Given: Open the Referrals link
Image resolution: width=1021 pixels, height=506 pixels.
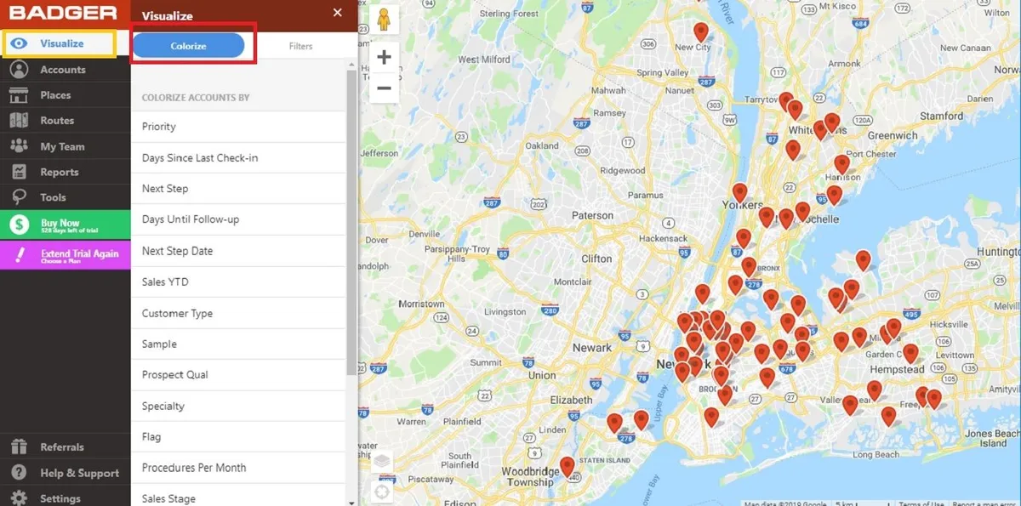Looking at the screenshot, I should [x=62, y=447].
